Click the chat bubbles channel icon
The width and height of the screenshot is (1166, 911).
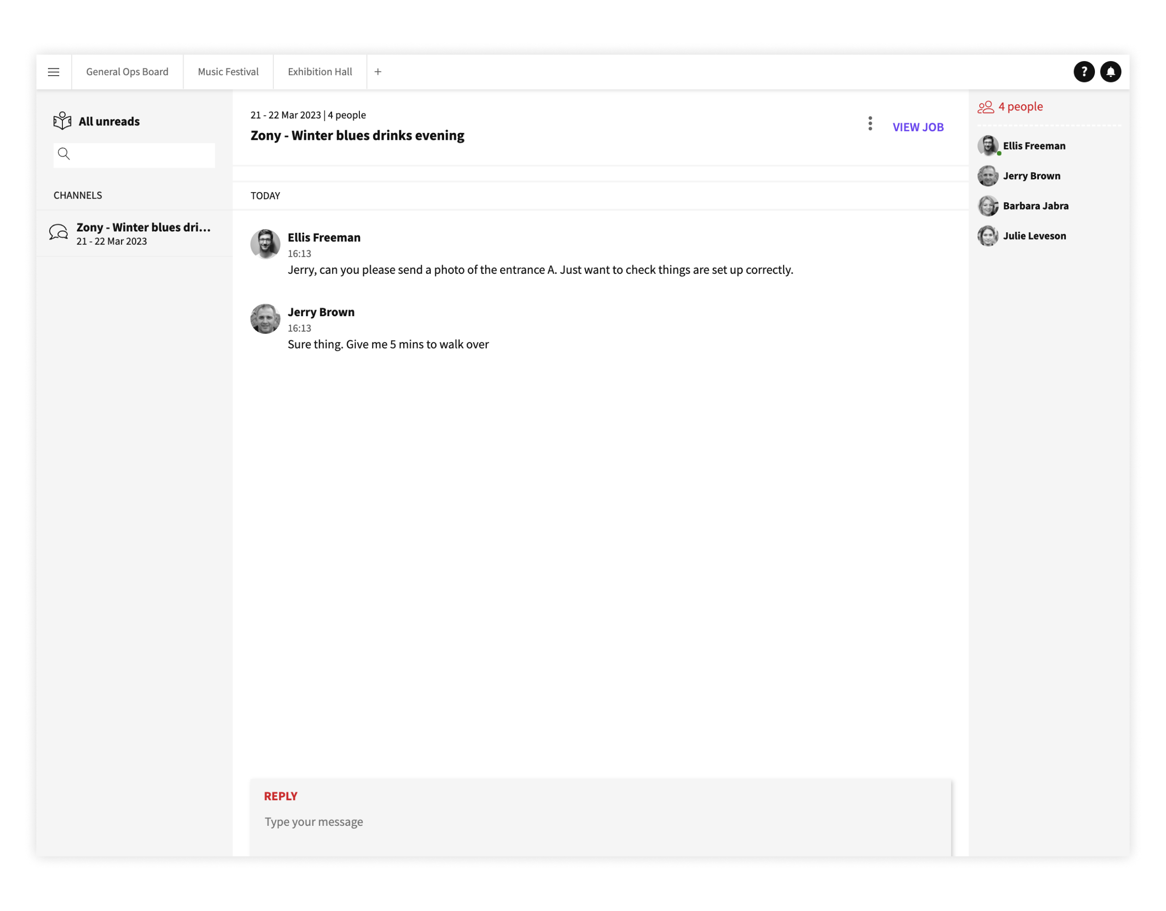tap(59, 233)
